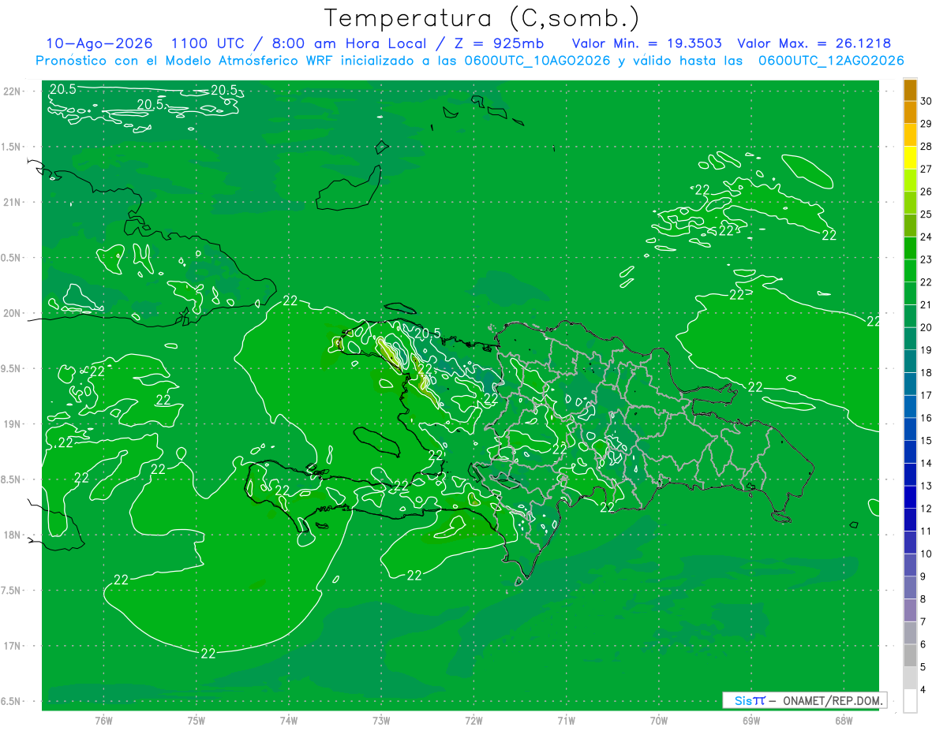
Task: Click the legend value '20'
Action: click(926, 327)
